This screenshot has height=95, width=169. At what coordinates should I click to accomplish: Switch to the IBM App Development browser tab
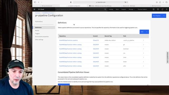coord(46,6)
